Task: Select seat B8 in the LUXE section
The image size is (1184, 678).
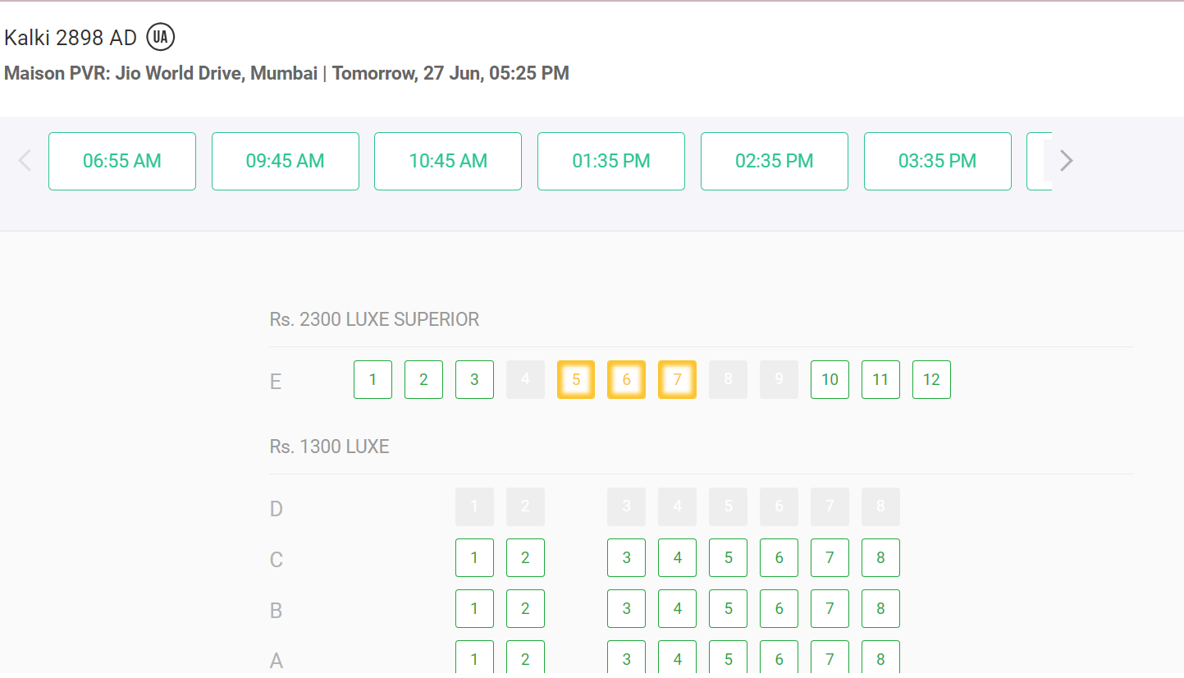Action: [880, 608]
